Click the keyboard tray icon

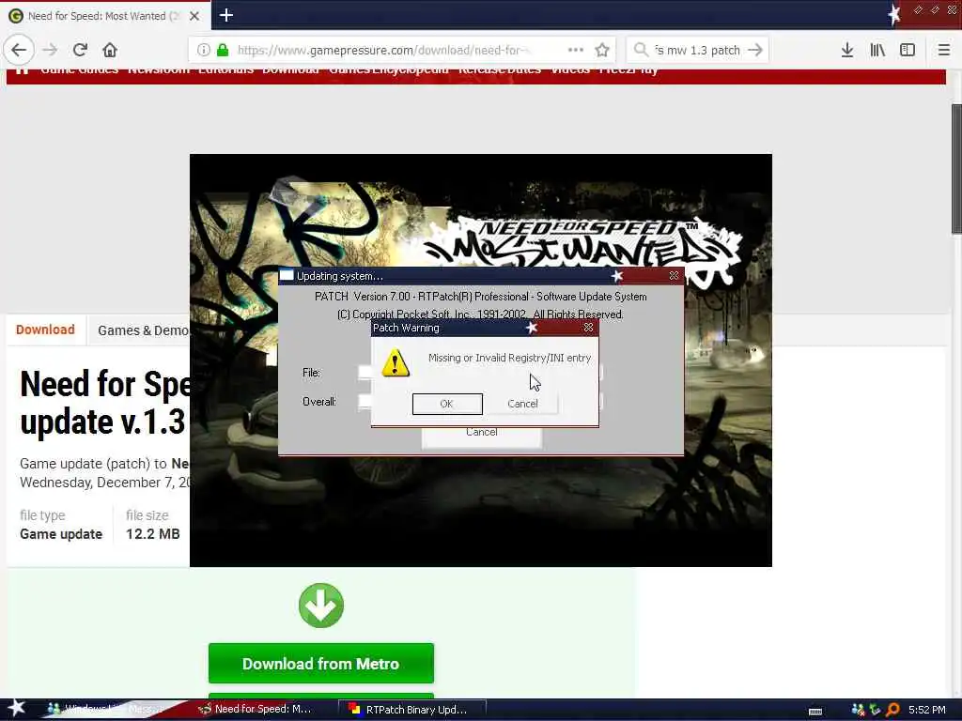tap(815, 712)
